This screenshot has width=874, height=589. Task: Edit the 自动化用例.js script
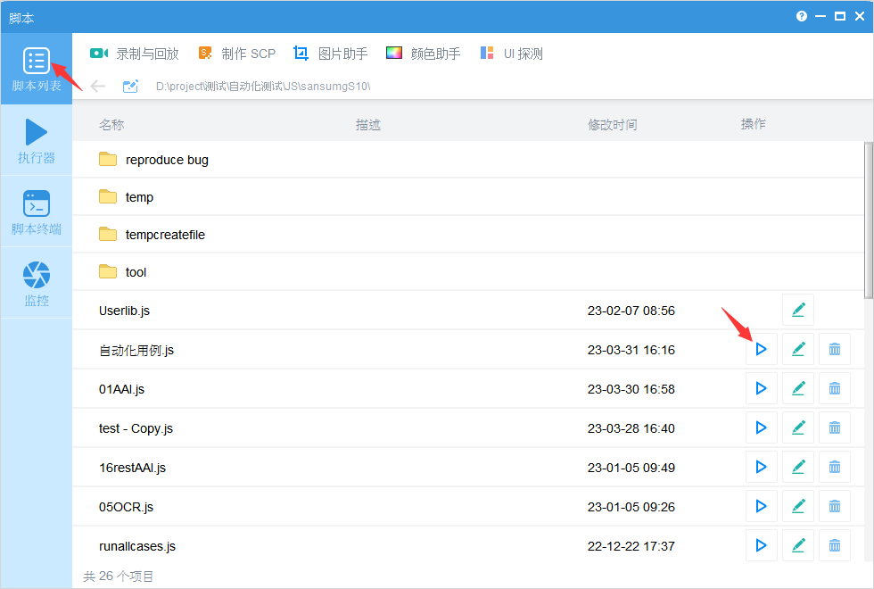pyautogui.click(x=798, y=349)
